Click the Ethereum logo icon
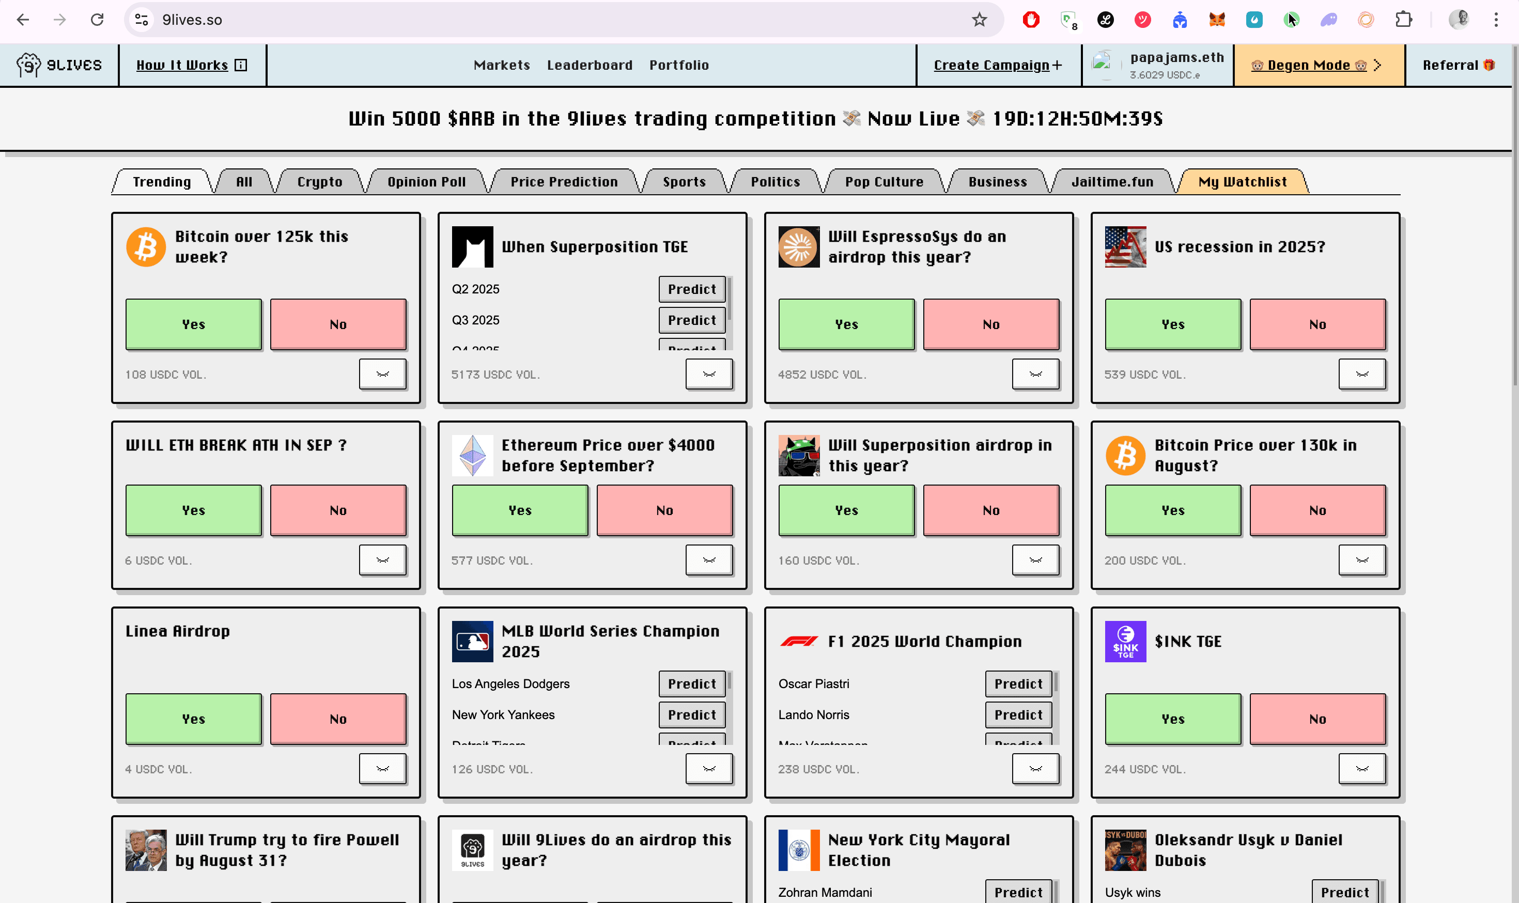Viewport: 1519px width, 903px height. coord(472,455)
